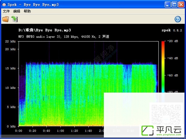Open an audio file with the folder icon

[x=6, y=19]
